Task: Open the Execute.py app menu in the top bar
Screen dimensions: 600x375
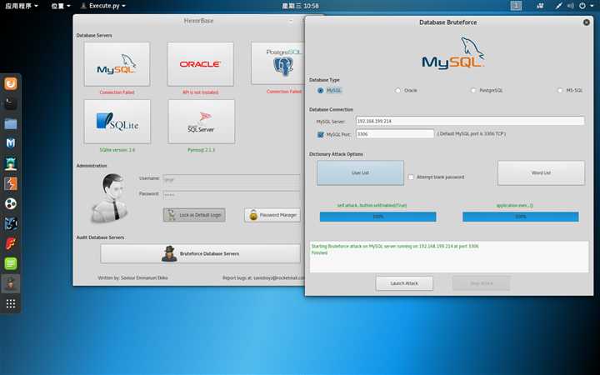Action: click(x=103, y=6)
